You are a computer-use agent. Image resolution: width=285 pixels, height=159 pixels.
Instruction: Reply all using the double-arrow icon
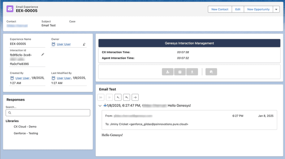(127, 97)
